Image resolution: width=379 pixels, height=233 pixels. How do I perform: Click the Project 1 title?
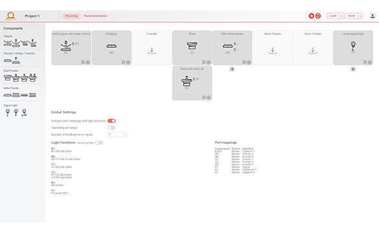point(32,16)
